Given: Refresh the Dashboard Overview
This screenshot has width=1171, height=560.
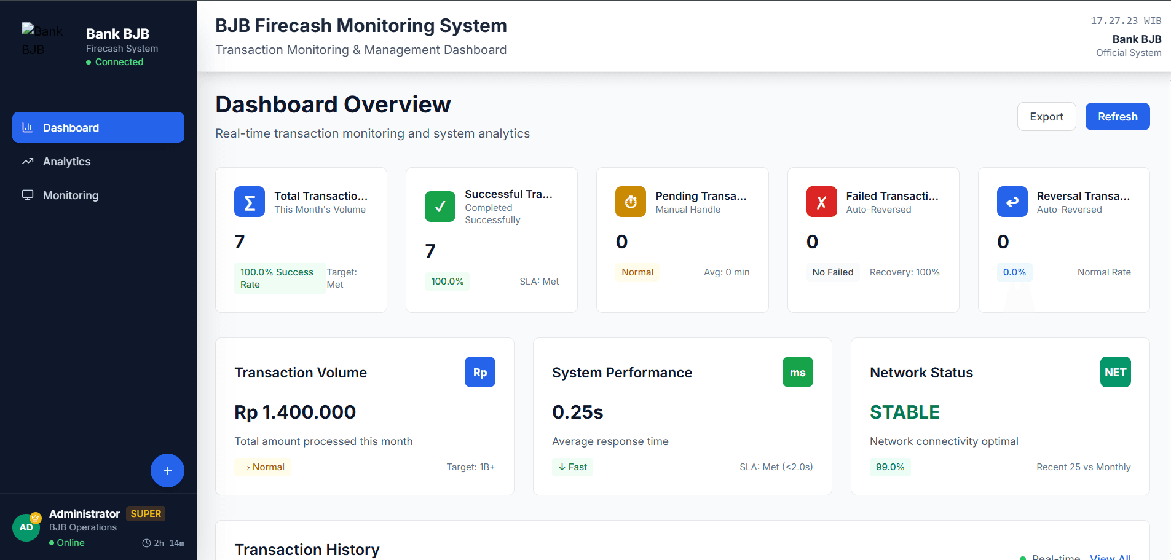Looking at the screenshot, I should click(1117, 116).
